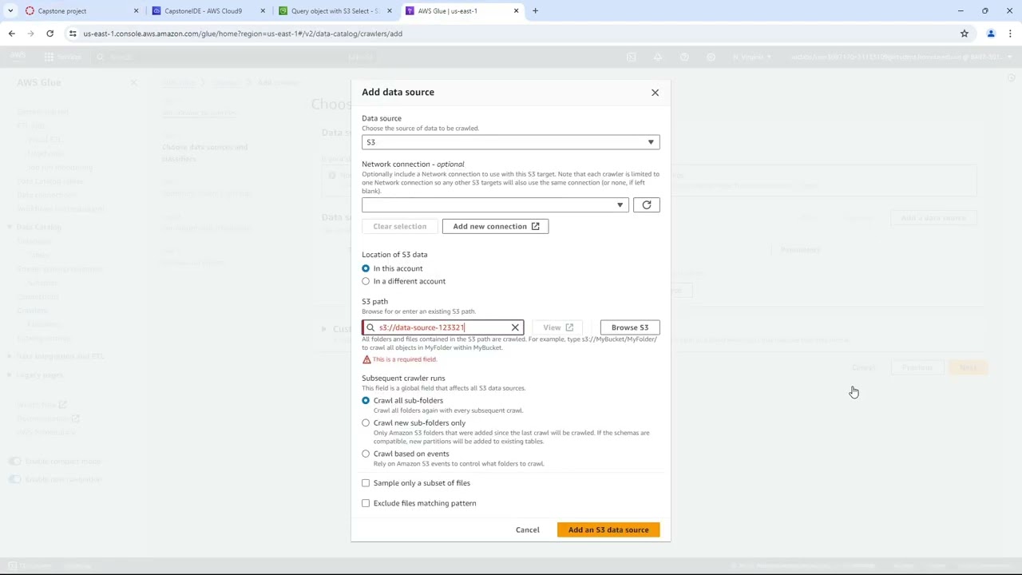1022x575 pixels.
Task: Click the warning icon by required field message
Action: pos(366,359)
